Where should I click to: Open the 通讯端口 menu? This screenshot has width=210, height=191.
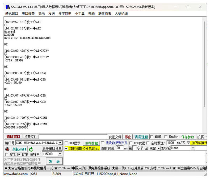coord(11,14)
